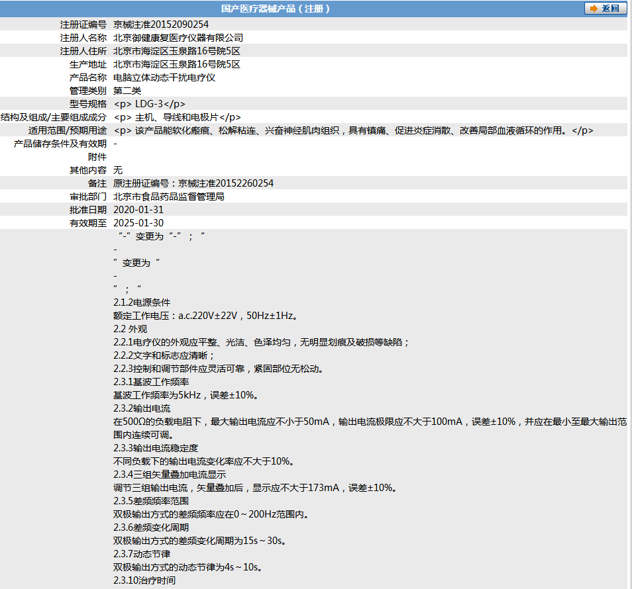Click the 2.1.2电源条件 heading line
632x589 pixels.
(142, 302)
